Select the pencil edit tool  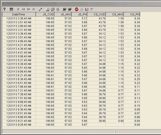(x=41, y=9)
